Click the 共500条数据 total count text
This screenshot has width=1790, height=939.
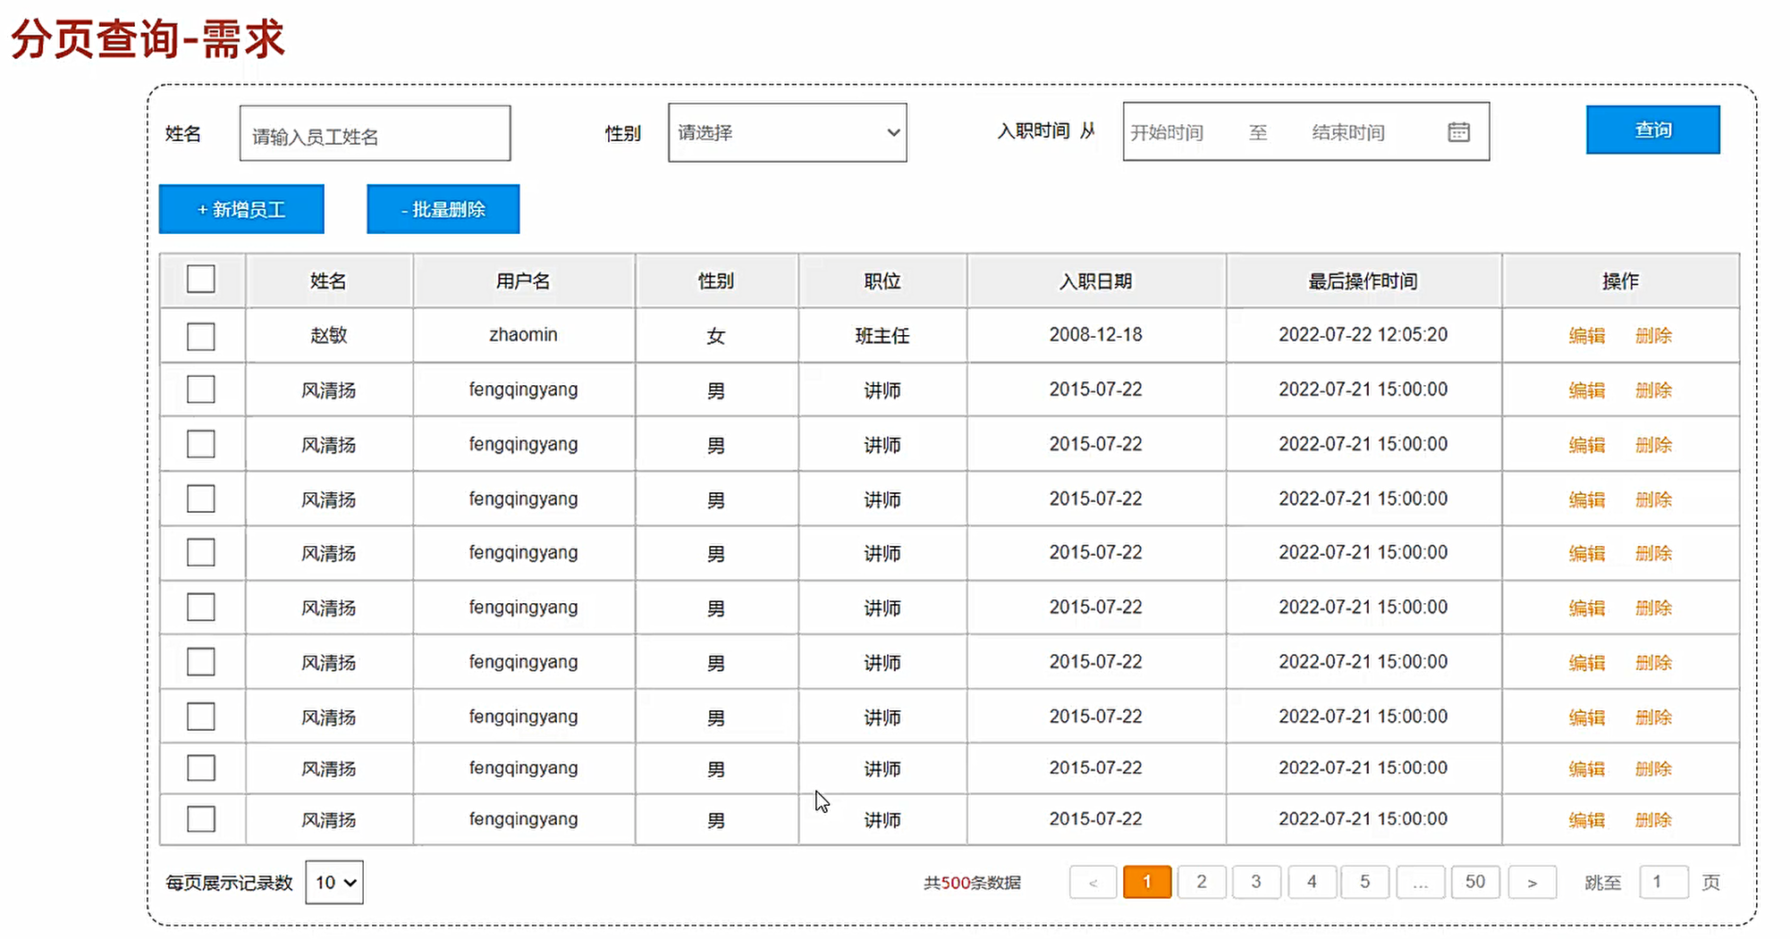(972, 883)
